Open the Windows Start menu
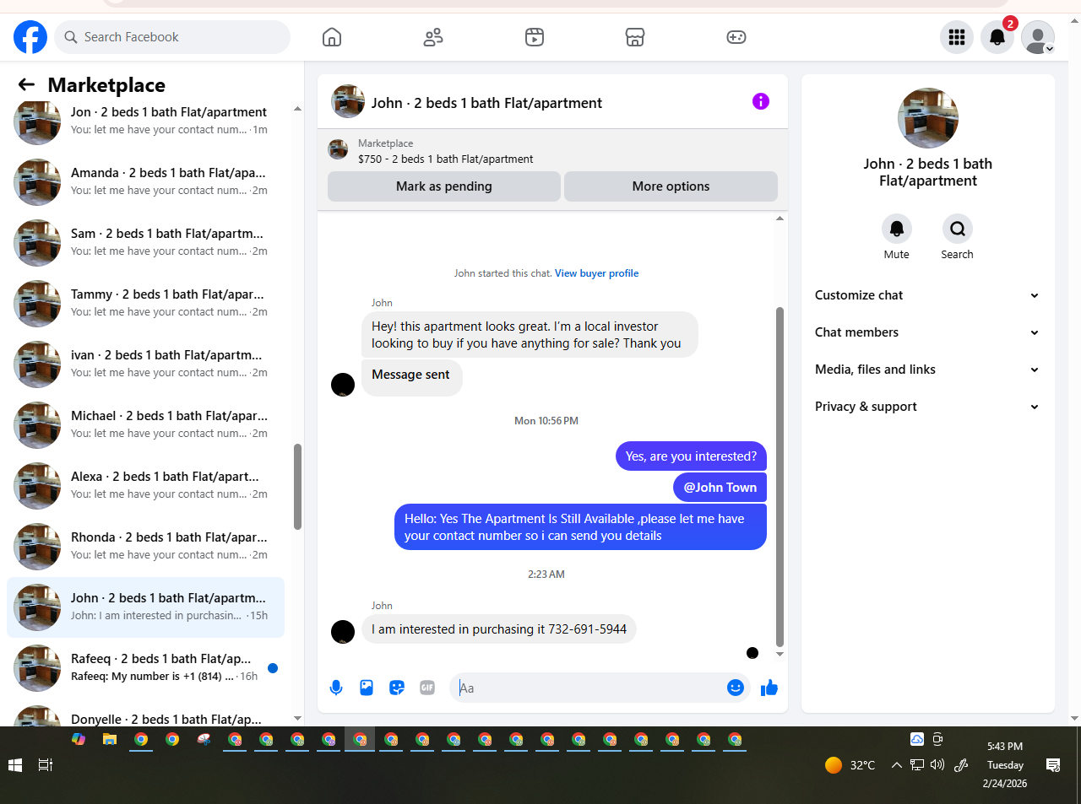The image size is (1081, 804). [x=14, y=765]
